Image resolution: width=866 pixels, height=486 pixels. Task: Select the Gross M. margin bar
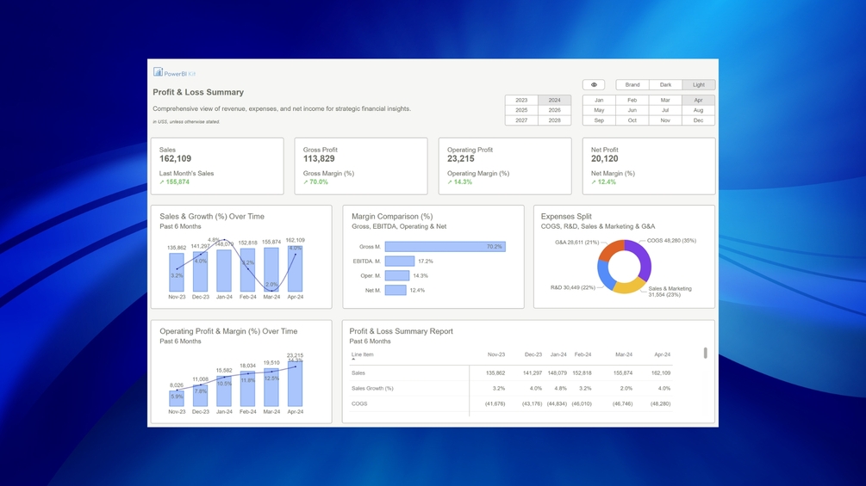point(445,246)
